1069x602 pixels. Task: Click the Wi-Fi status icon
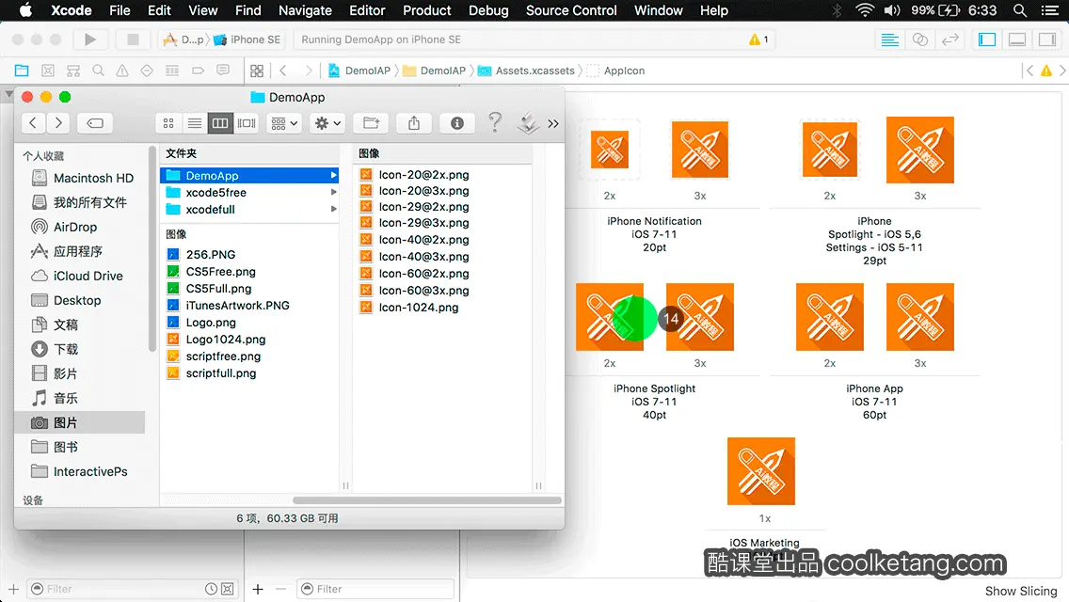(865, 10)
